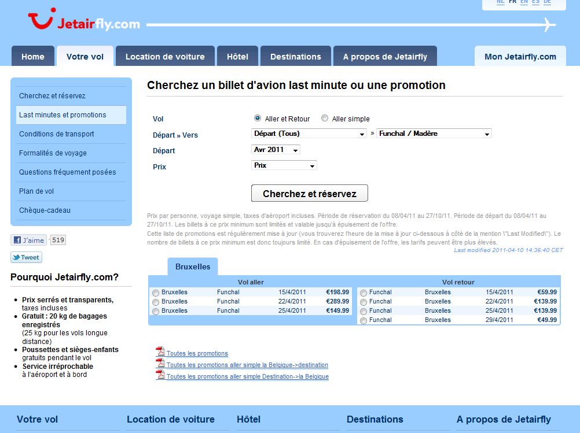Viewport: 580px width, 433px height.
Task: Select return flight 22/4/2011 at €139.99
Action: [x=364, y=302]
